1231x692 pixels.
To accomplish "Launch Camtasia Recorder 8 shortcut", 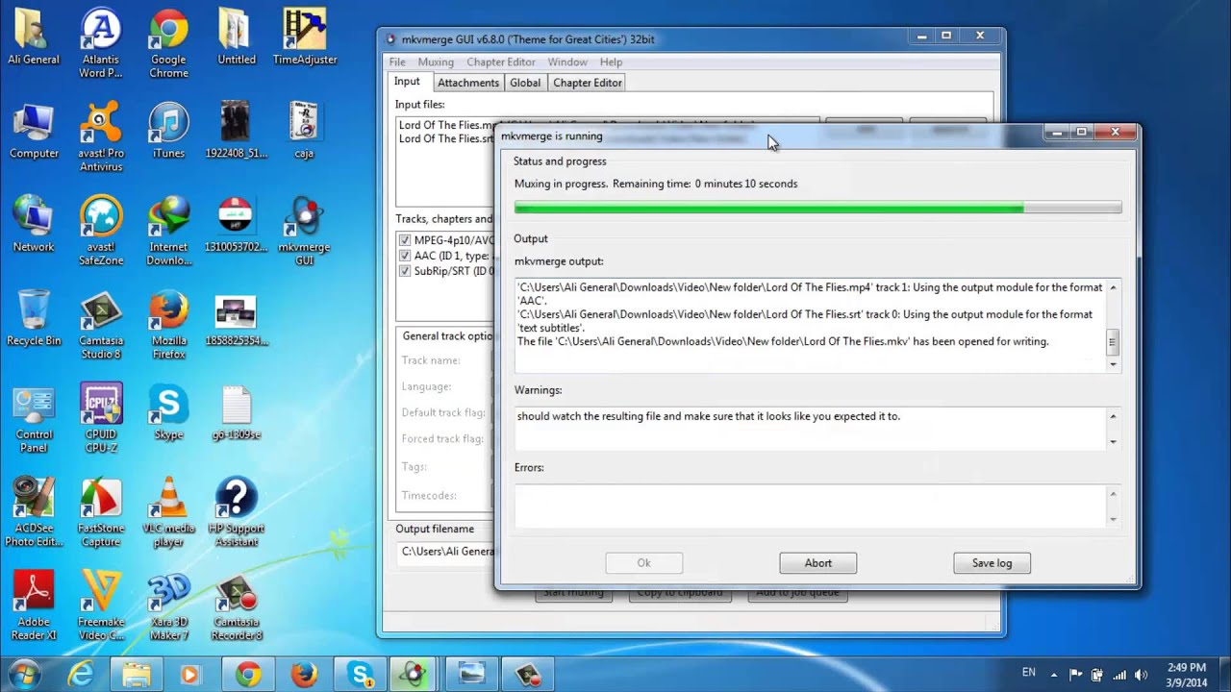I will 236,608.
